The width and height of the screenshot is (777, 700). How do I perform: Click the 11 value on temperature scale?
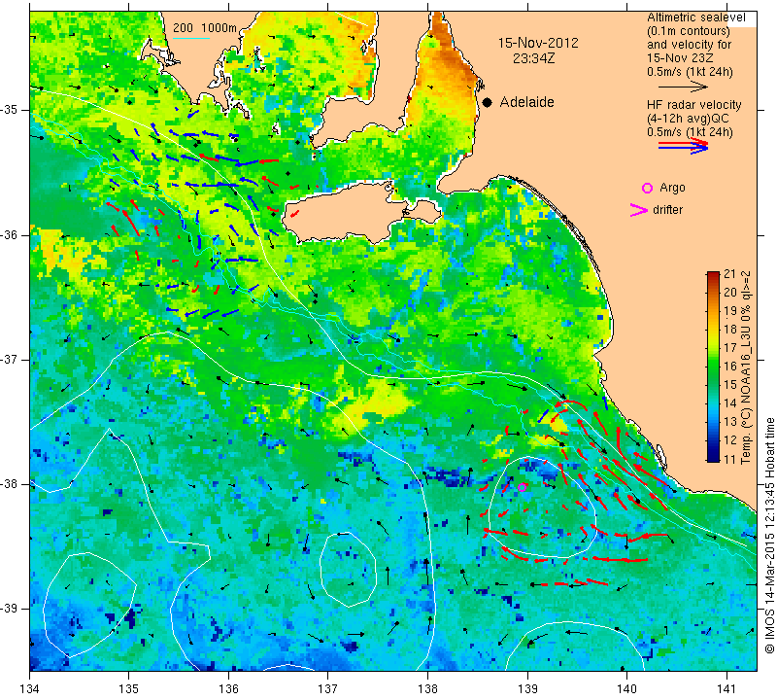click(x=729, y=460)
